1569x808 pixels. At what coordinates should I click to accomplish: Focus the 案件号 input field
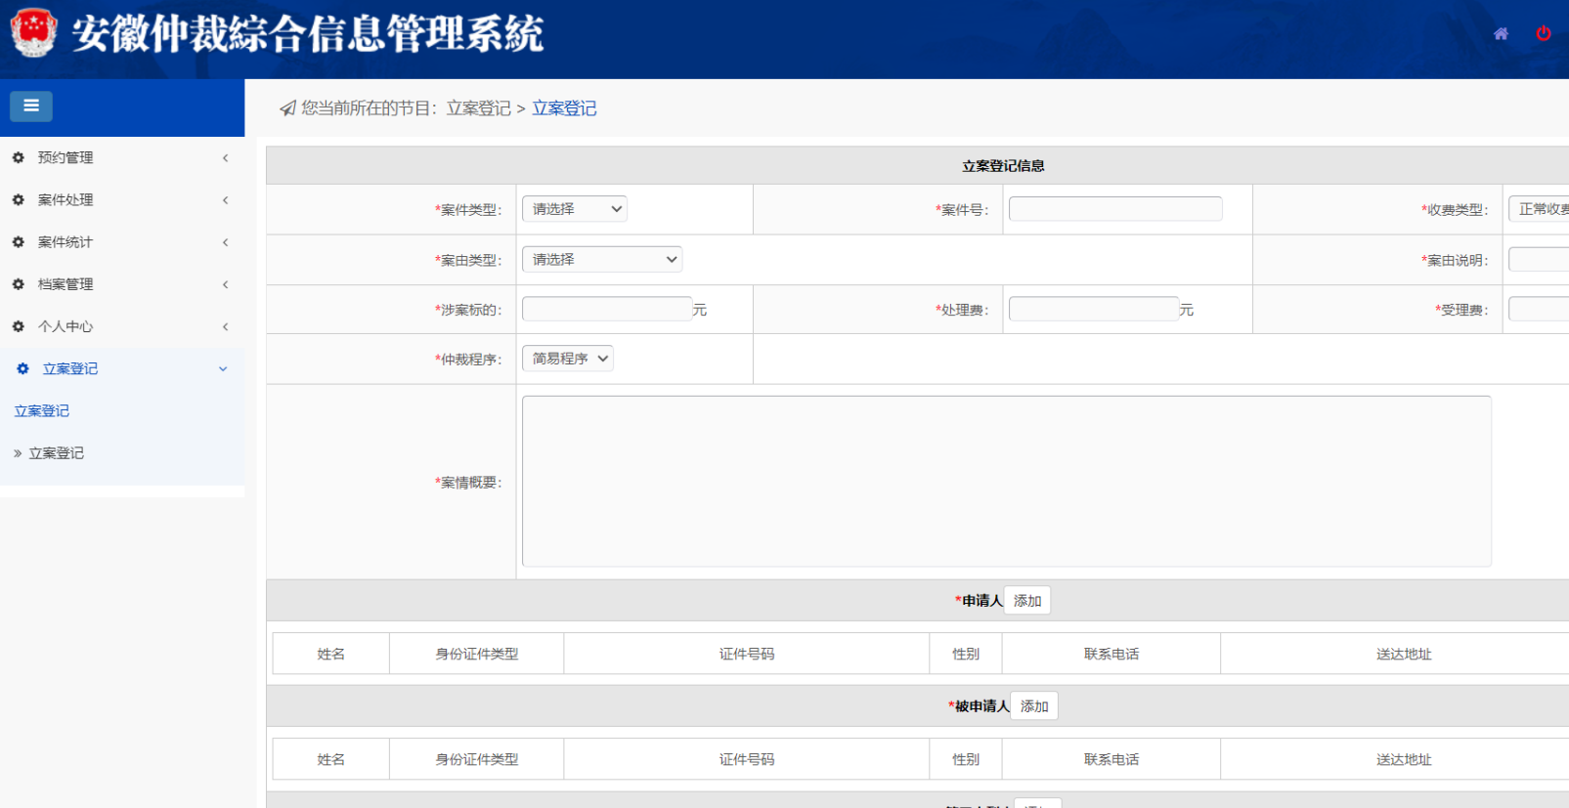[1115, 209]
